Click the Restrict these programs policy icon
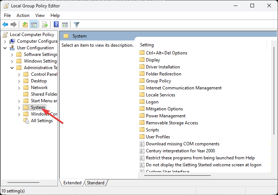This screenshot has width=278, height=195. coord(142,158)
